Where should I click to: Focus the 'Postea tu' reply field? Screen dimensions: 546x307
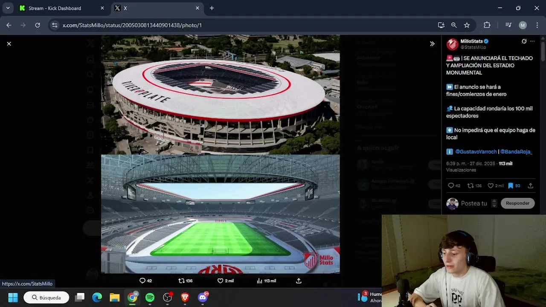coord(474,203)
